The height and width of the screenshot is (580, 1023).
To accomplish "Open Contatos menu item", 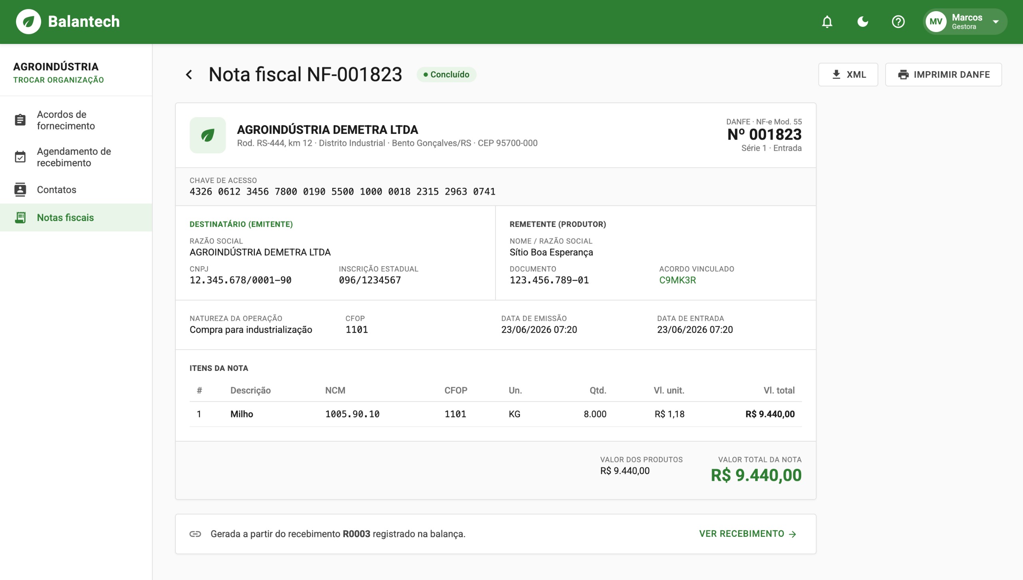I will pos(76,189).
